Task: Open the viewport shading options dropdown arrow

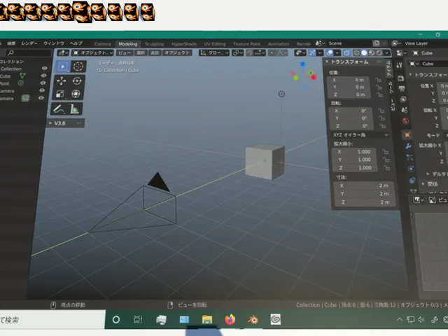Action: (x=386, y=53)
